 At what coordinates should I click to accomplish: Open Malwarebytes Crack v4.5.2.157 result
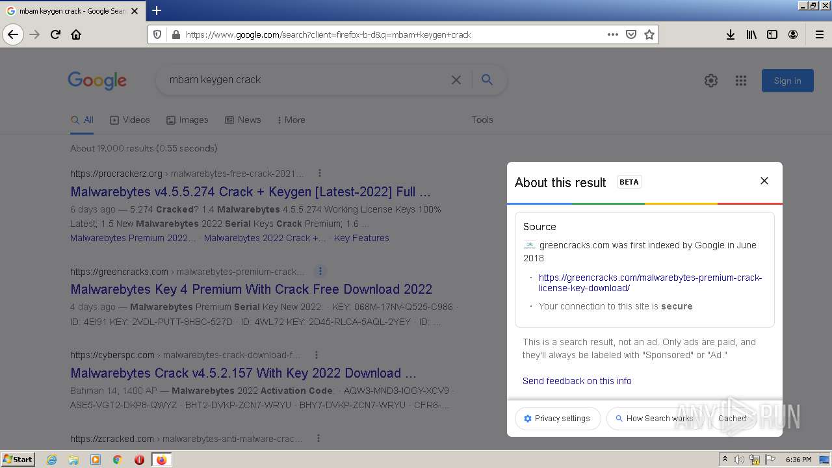(243, 373)
